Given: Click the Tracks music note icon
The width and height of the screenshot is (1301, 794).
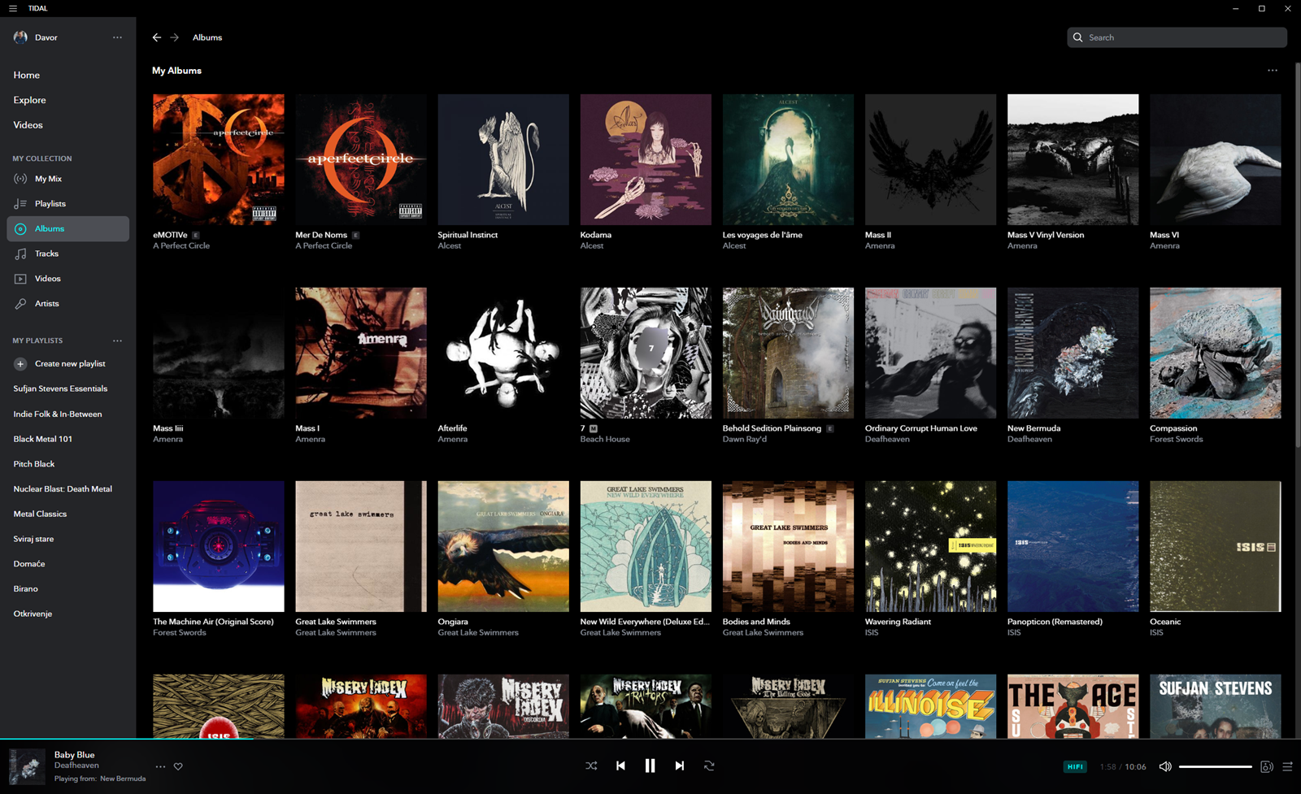Looking at the screenshot, I should pos(20,254).
